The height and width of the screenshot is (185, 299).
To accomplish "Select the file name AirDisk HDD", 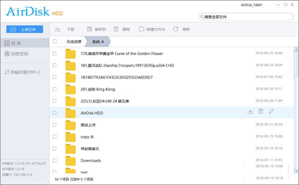I will (x=92, y=113).
